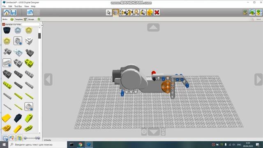Open the Edit menu
The height and width of the screenshot is (148, 263).
click(x=10, y=6)
